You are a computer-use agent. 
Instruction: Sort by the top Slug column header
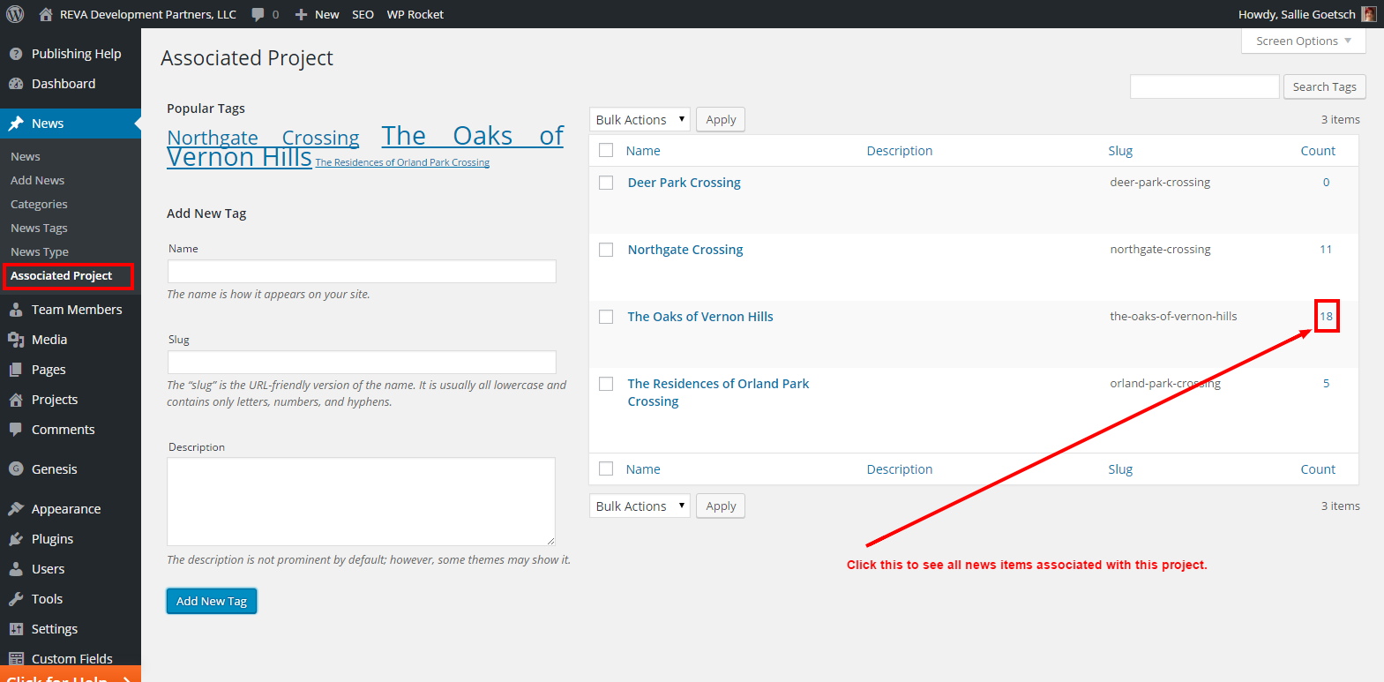point(1120,151)
